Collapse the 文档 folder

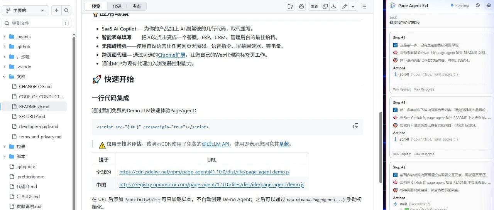click(x=4, y=77)
